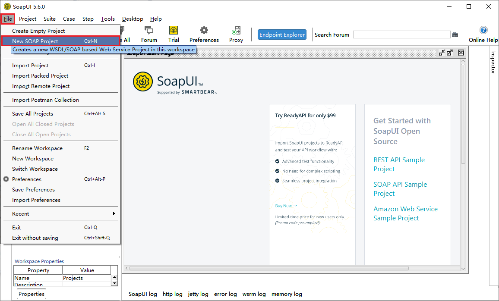The image size is (499, 301).
Task: Click the search forum binoculars icon
Action: [x=455, y=34]
